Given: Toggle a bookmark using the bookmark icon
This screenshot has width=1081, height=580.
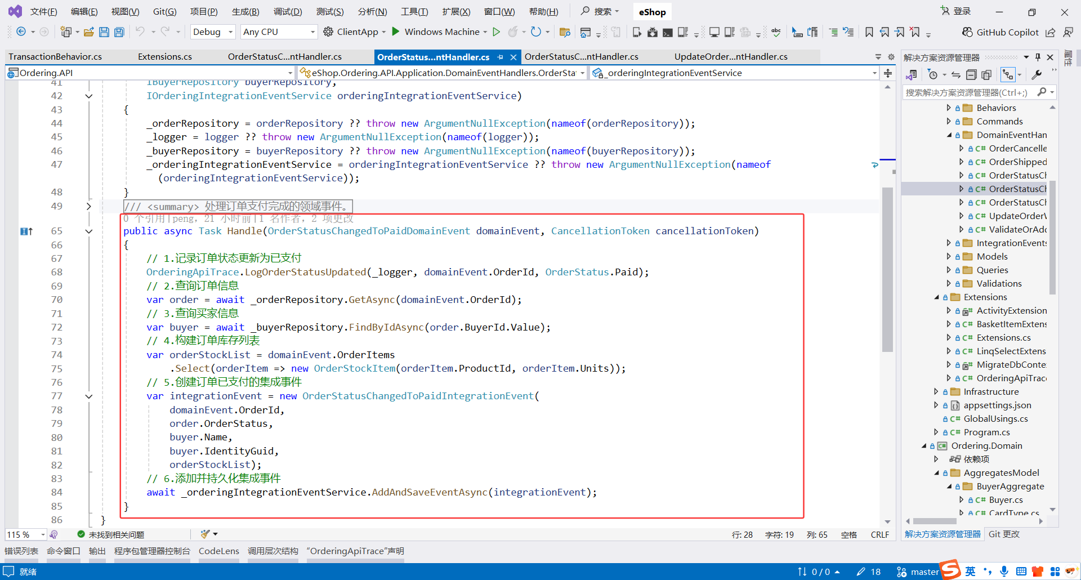Looking at the screenshot, I should coord(869,32).
